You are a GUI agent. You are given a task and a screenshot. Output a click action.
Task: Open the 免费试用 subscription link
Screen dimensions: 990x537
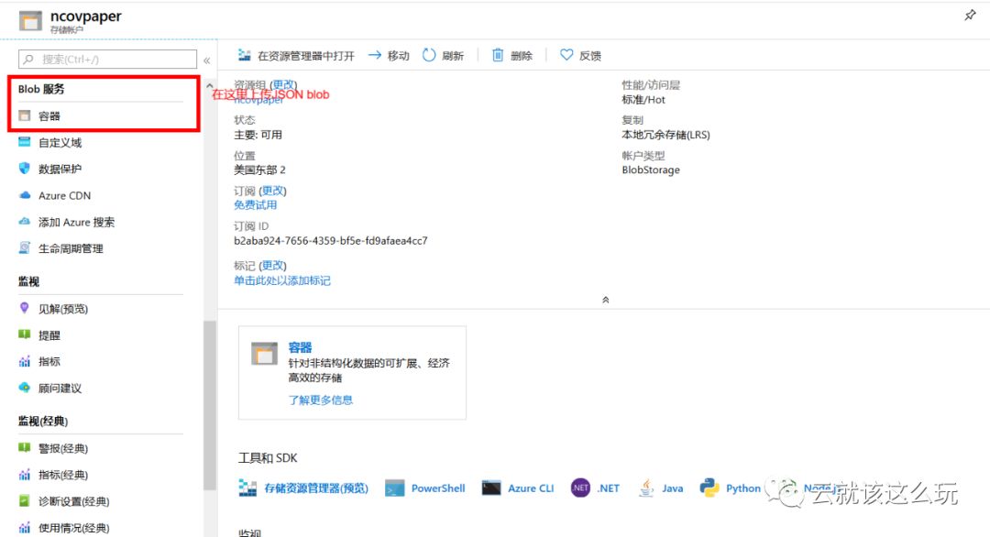[x=255, y=205]
